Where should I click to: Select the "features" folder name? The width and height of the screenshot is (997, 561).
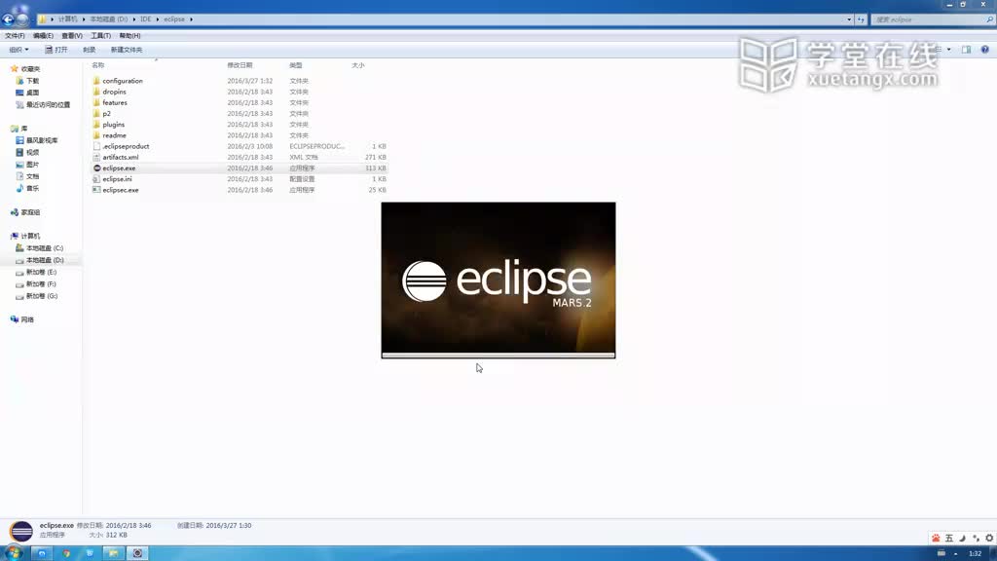point(115,102)
